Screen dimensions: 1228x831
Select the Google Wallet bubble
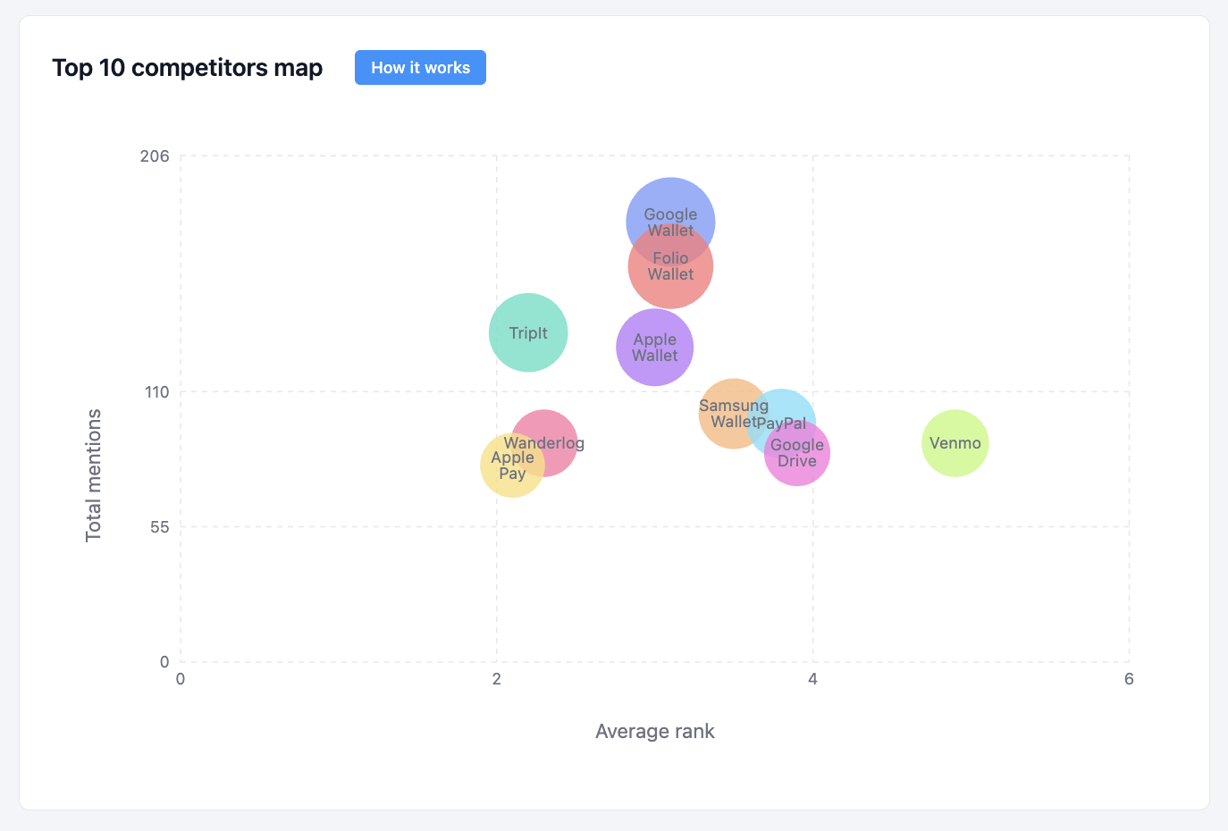point(670,222)
